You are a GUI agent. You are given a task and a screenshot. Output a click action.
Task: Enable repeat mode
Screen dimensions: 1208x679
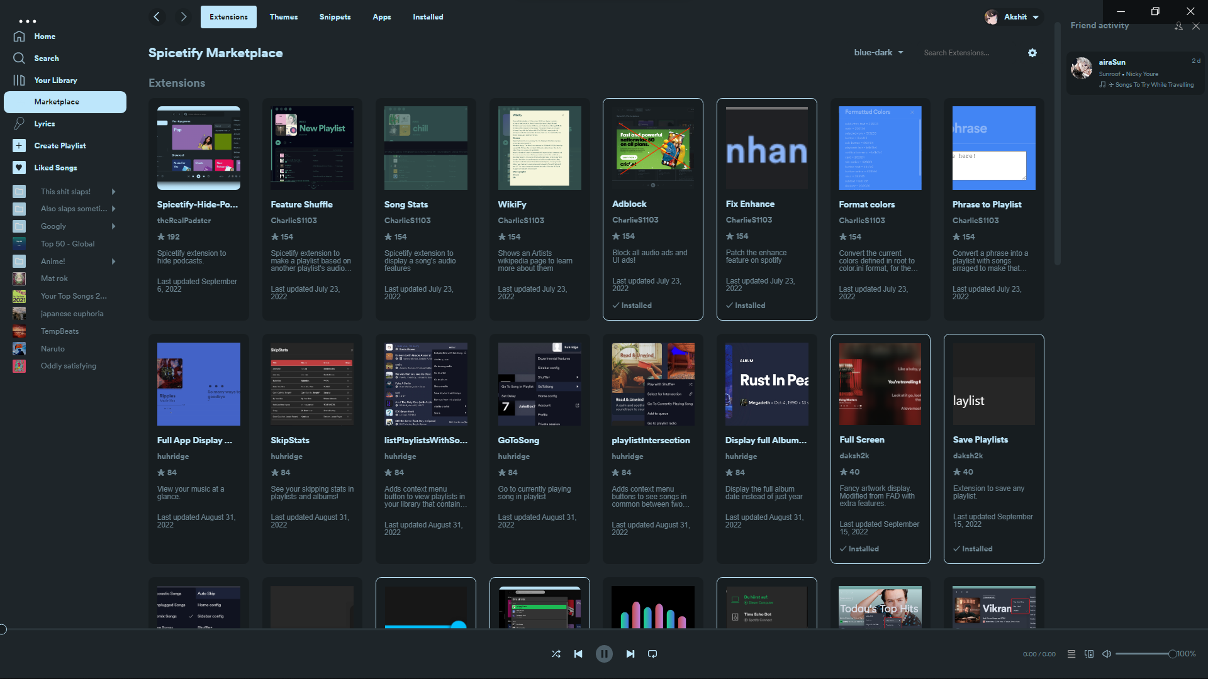[652, 654]
